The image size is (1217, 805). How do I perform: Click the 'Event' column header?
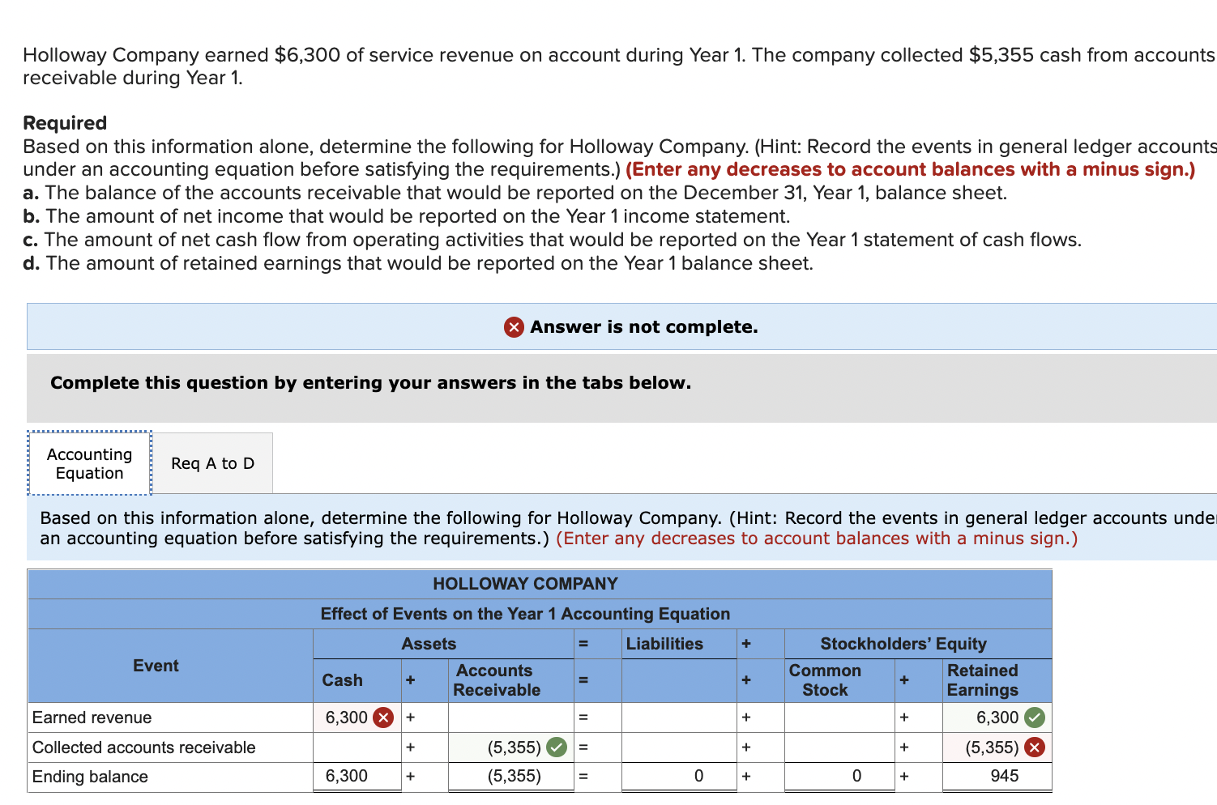tap(156, 666)
